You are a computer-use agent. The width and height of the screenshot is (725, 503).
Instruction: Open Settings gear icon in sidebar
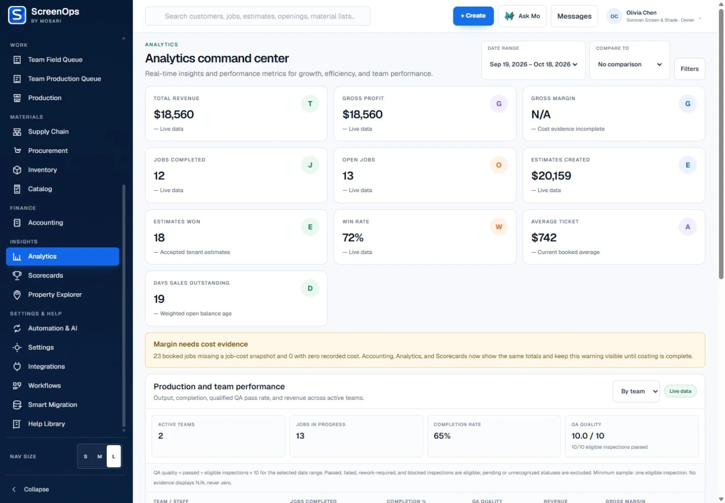pyautogui.click(x=17, y=348)
